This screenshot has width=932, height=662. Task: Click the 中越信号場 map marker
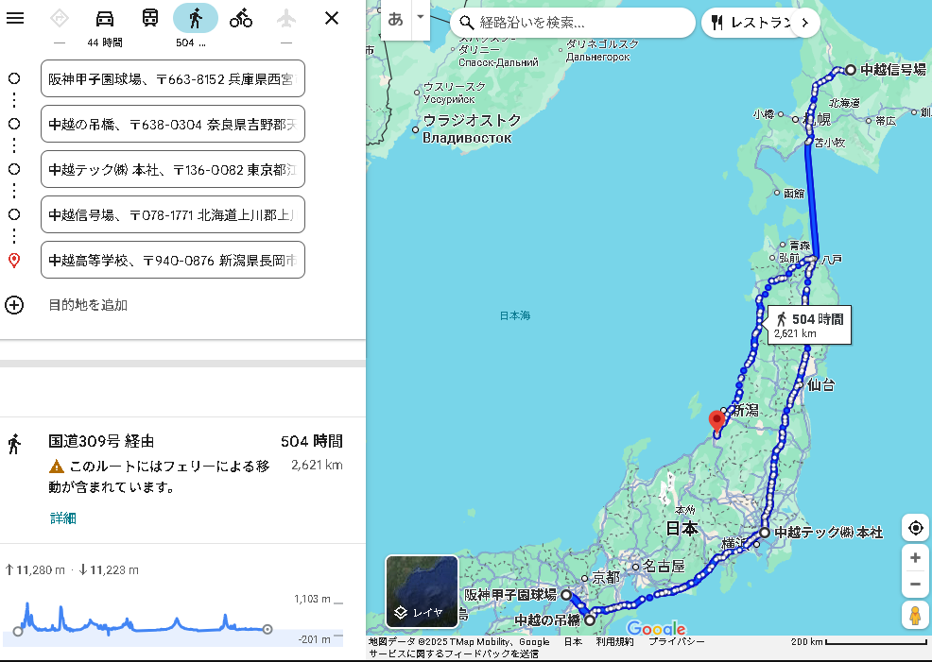coord(851,70)
